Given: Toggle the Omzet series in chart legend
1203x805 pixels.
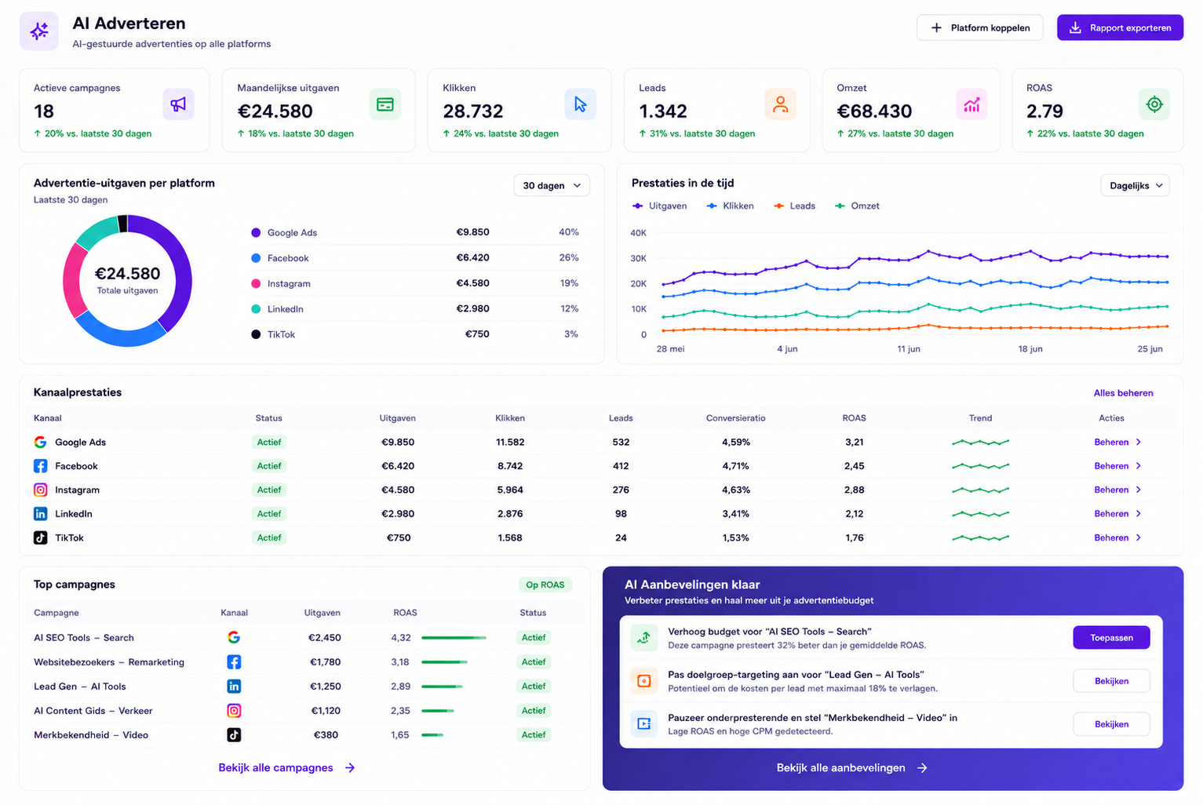Looking at the screenshot, I should tap(857, 206).
